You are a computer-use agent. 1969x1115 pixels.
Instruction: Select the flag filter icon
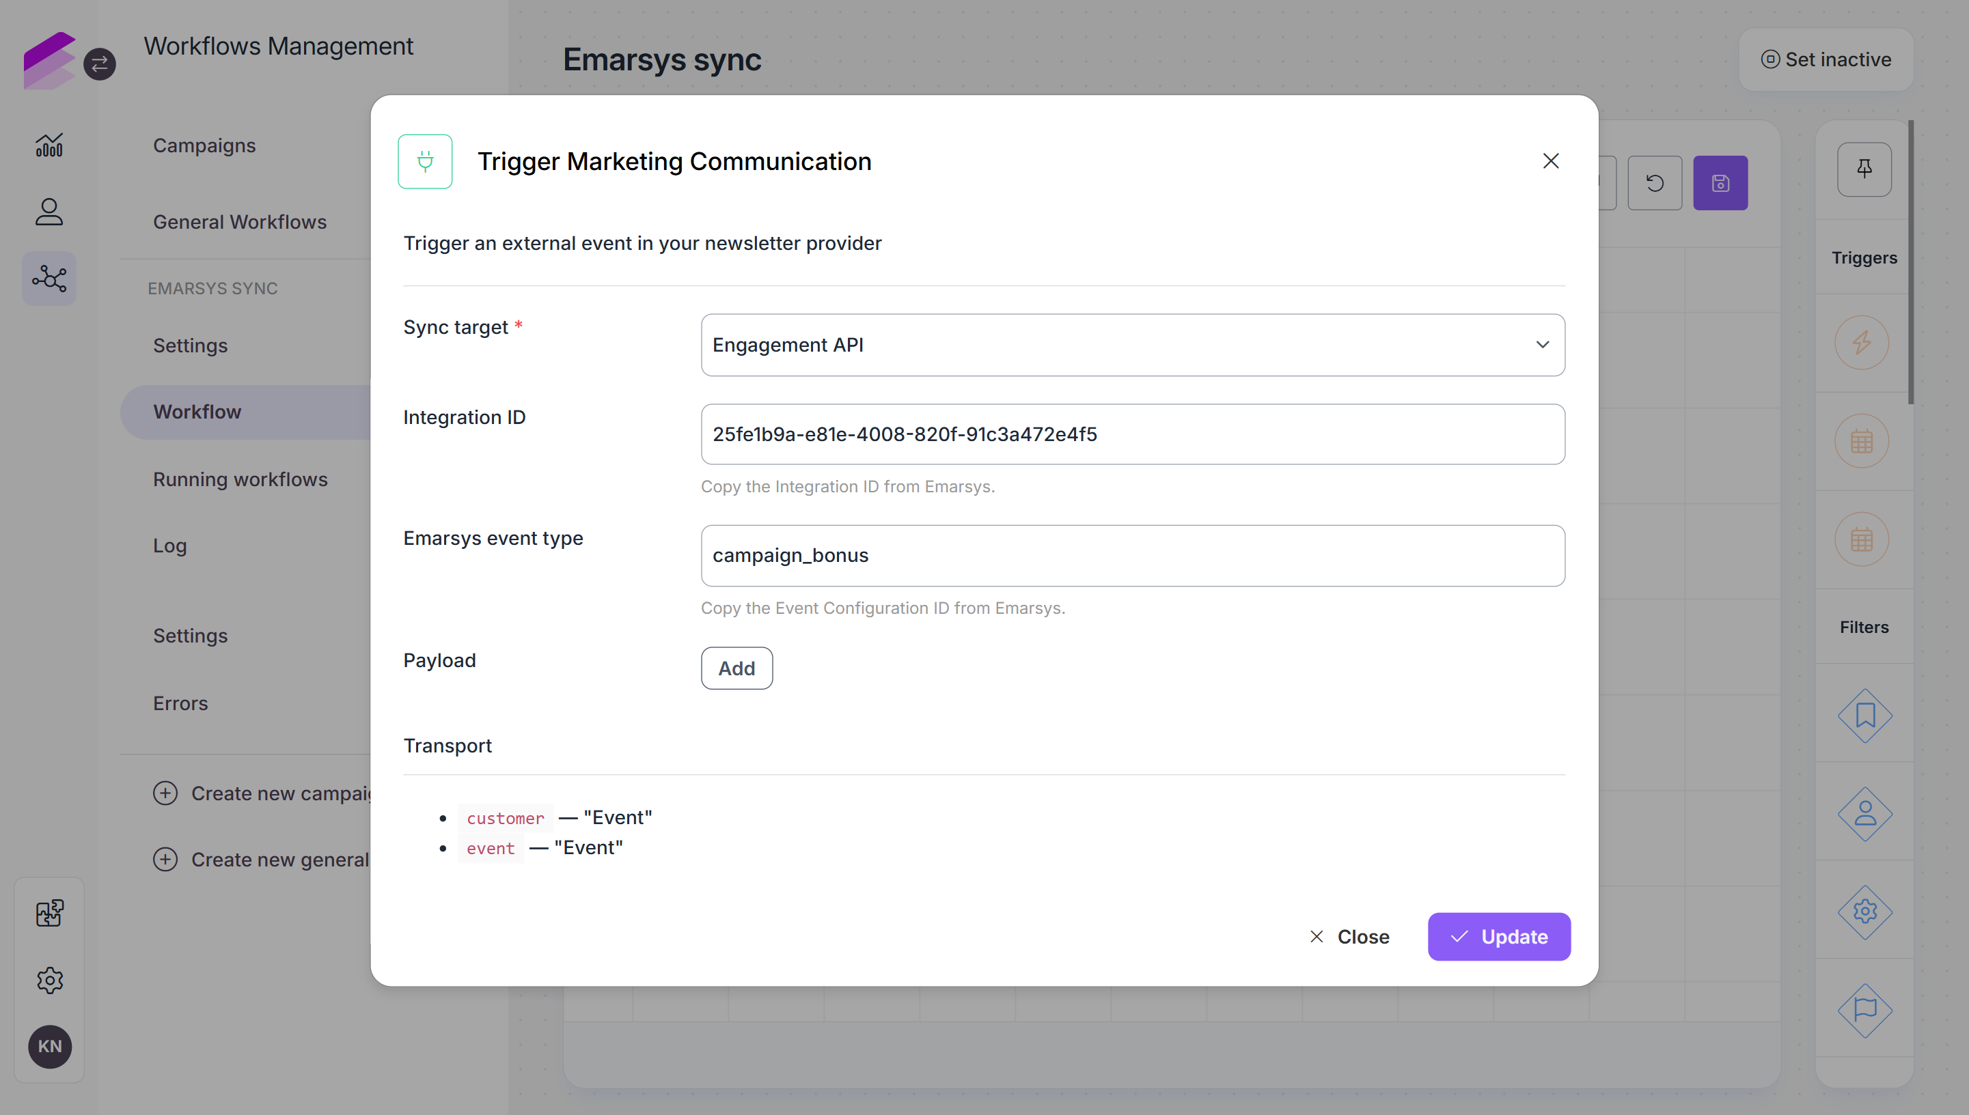[1864, 1010]
